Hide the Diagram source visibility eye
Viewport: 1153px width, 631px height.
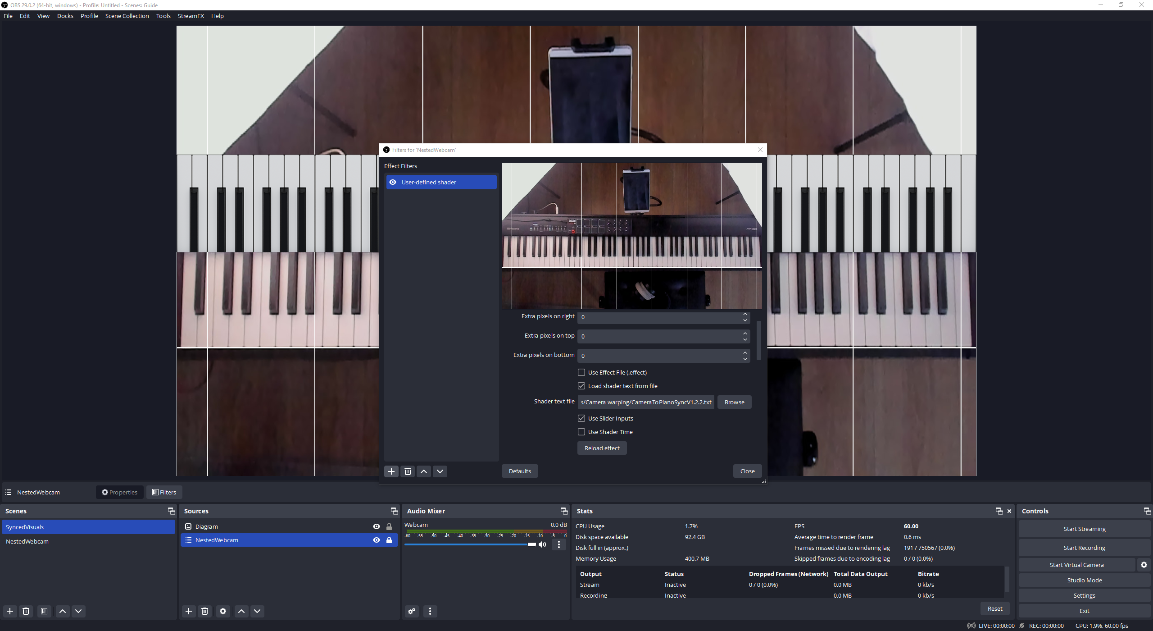pyautogui.click(x=376, y=526)
